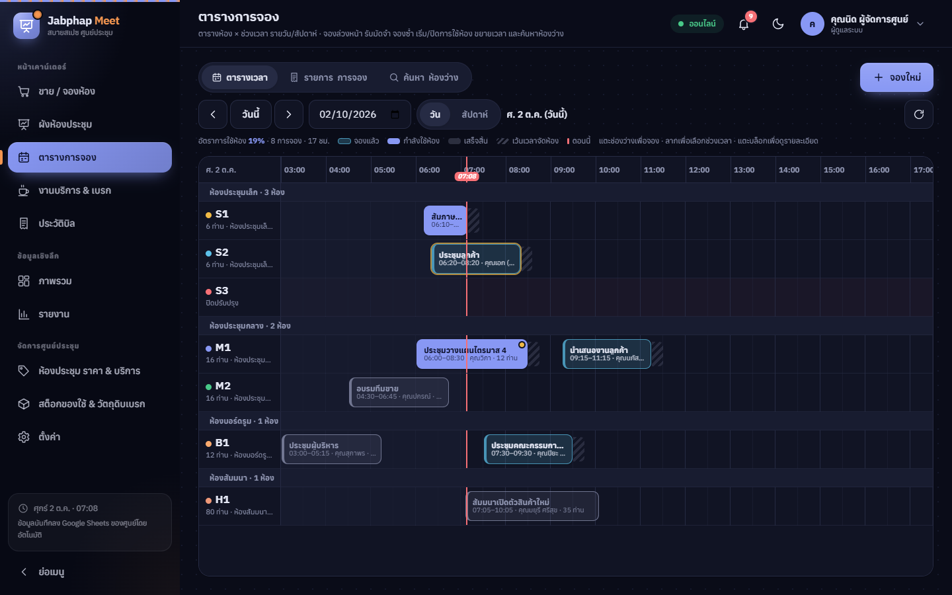Click the room H1 row label

click(240, 506)
